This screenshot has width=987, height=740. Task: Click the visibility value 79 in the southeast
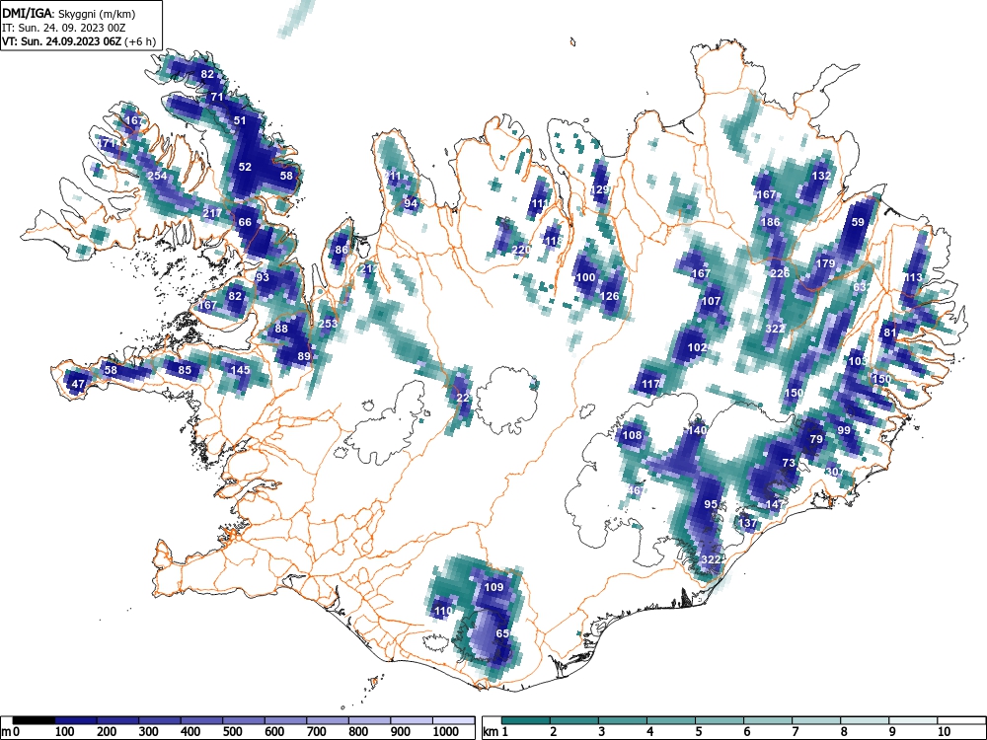816,439
